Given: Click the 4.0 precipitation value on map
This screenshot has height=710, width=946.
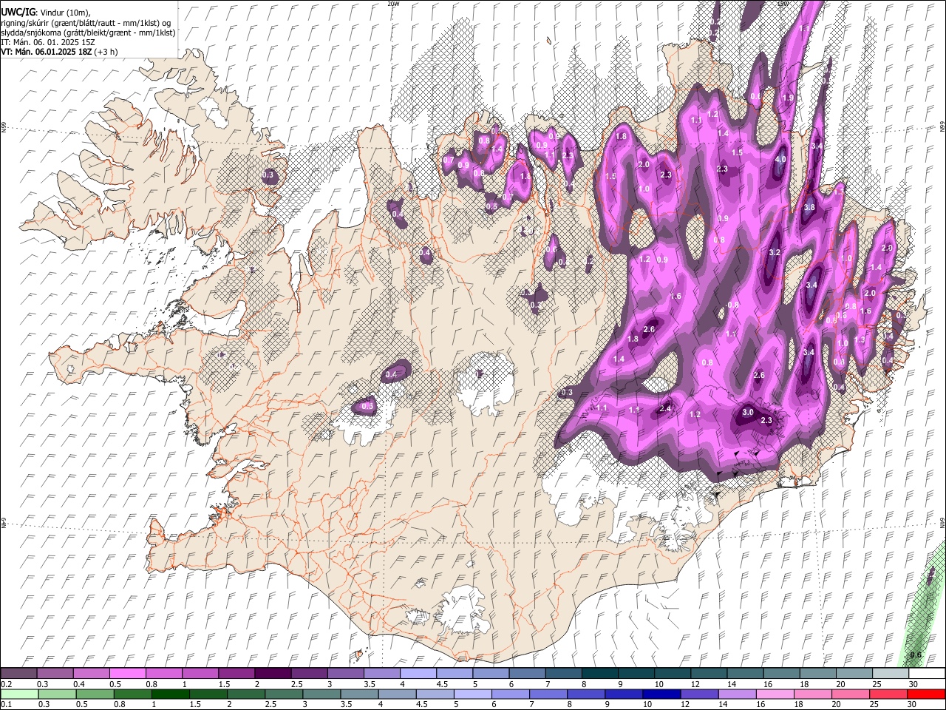Looking at the screenshot, I should pos(780,160).
